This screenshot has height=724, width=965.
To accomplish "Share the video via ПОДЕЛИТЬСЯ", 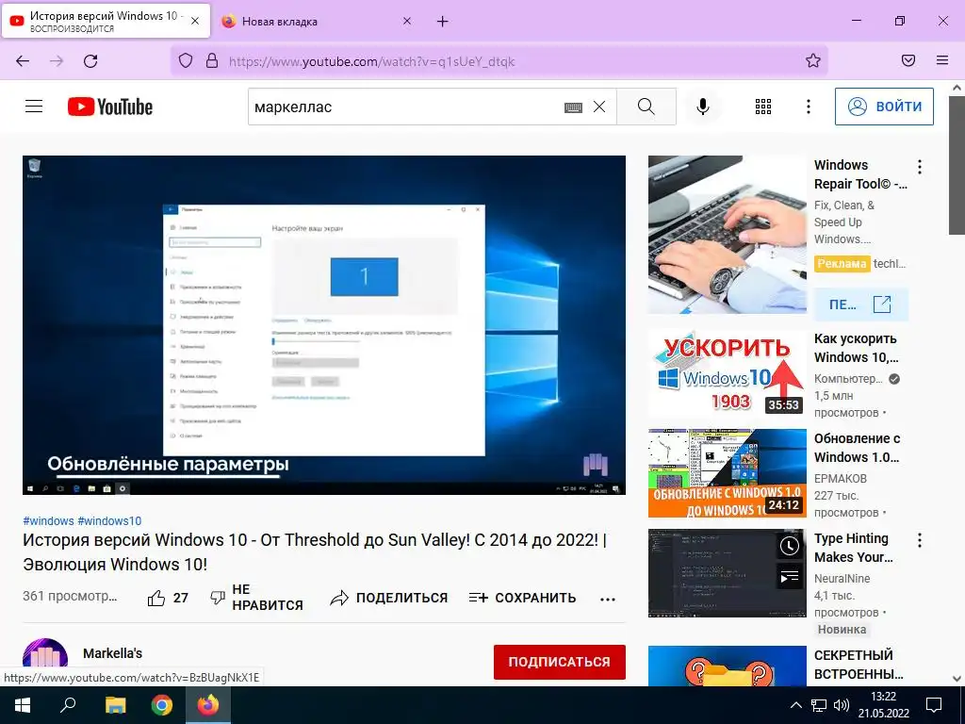I will click(389, 598).
